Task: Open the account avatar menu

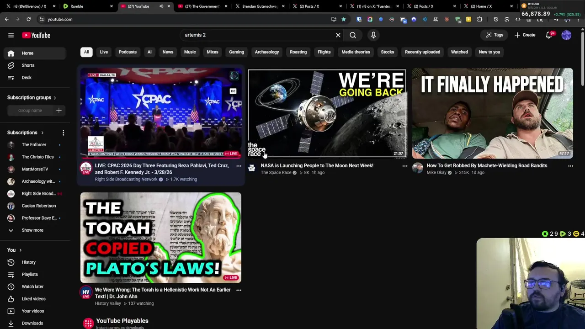Action: [x=566, y=35]
